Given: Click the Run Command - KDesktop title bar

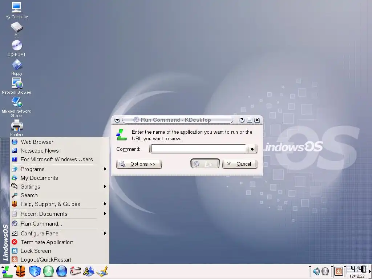Looking at the screenshot, I should click(x=177, y=120).
